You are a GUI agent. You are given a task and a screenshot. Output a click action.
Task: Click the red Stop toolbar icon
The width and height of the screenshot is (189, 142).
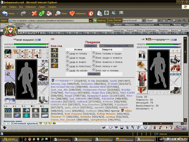pos(34,13)
